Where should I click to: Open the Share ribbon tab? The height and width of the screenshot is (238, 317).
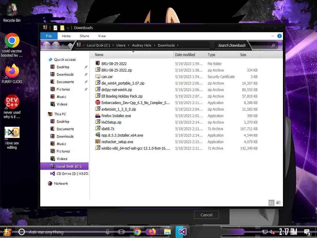(84, 36)
